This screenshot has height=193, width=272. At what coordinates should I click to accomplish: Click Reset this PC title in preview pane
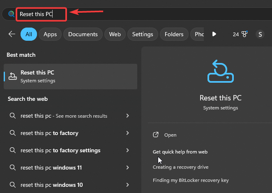click(221, 98)
